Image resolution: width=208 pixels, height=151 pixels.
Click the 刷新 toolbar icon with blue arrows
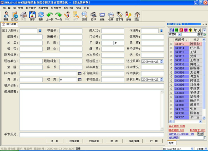(41, 16)
